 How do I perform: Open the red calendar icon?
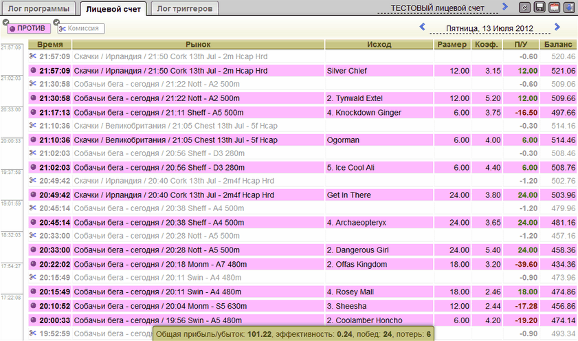pos(555,8)
